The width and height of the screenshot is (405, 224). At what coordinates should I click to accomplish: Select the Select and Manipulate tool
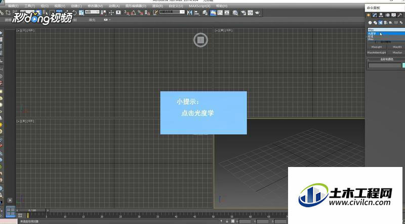(111, 12)
